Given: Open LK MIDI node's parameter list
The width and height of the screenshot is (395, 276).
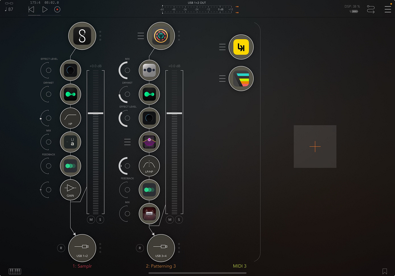Looking at the screenshot, I should pos(222,47).
